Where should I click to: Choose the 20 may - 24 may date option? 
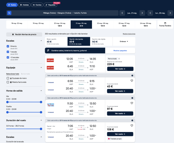point(60,25)
